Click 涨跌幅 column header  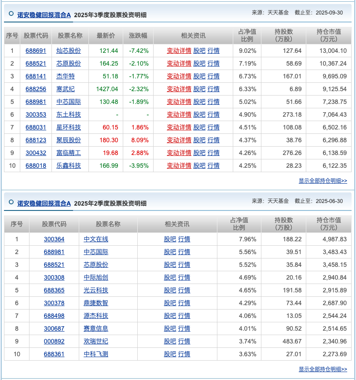[138, 36]
